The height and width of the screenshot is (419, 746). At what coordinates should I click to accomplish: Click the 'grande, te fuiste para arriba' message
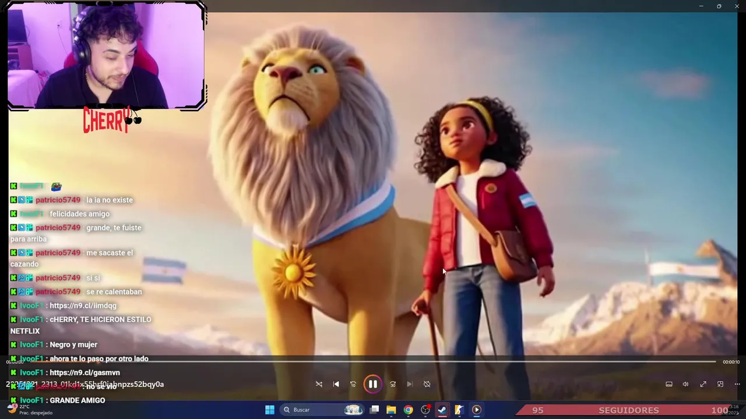tap(76, 233)
